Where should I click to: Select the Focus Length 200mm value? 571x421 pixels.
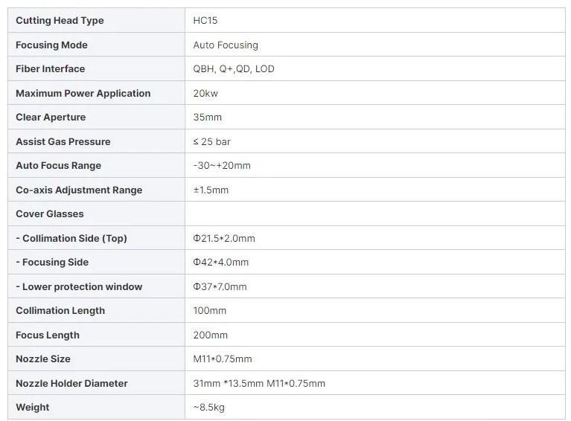[x=210, y=335]
